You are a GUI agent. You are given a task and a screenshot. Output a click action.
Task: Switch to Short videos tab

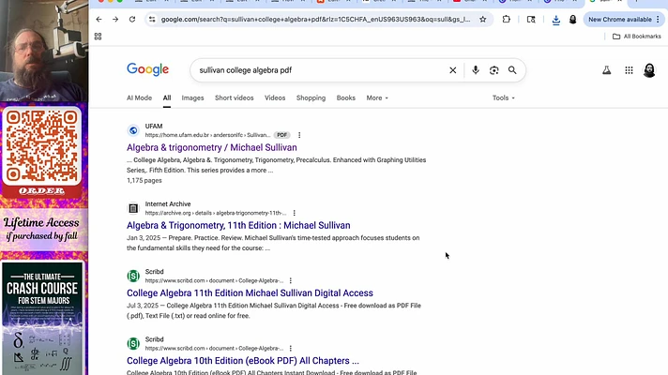[234, 97]
